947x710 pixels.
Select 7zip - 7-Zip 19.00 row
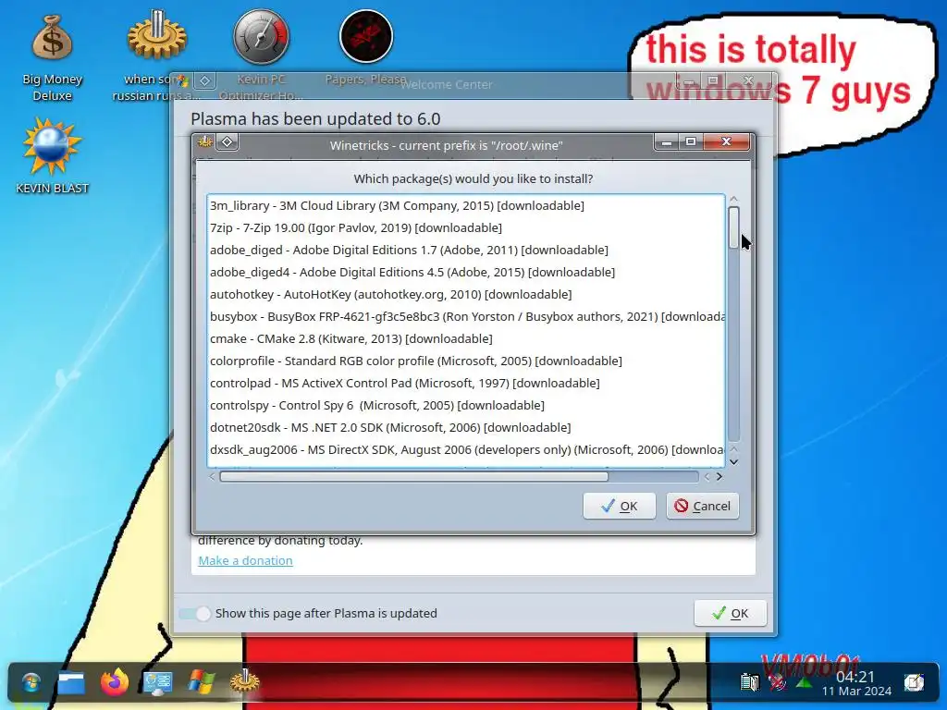click(466, 227)
